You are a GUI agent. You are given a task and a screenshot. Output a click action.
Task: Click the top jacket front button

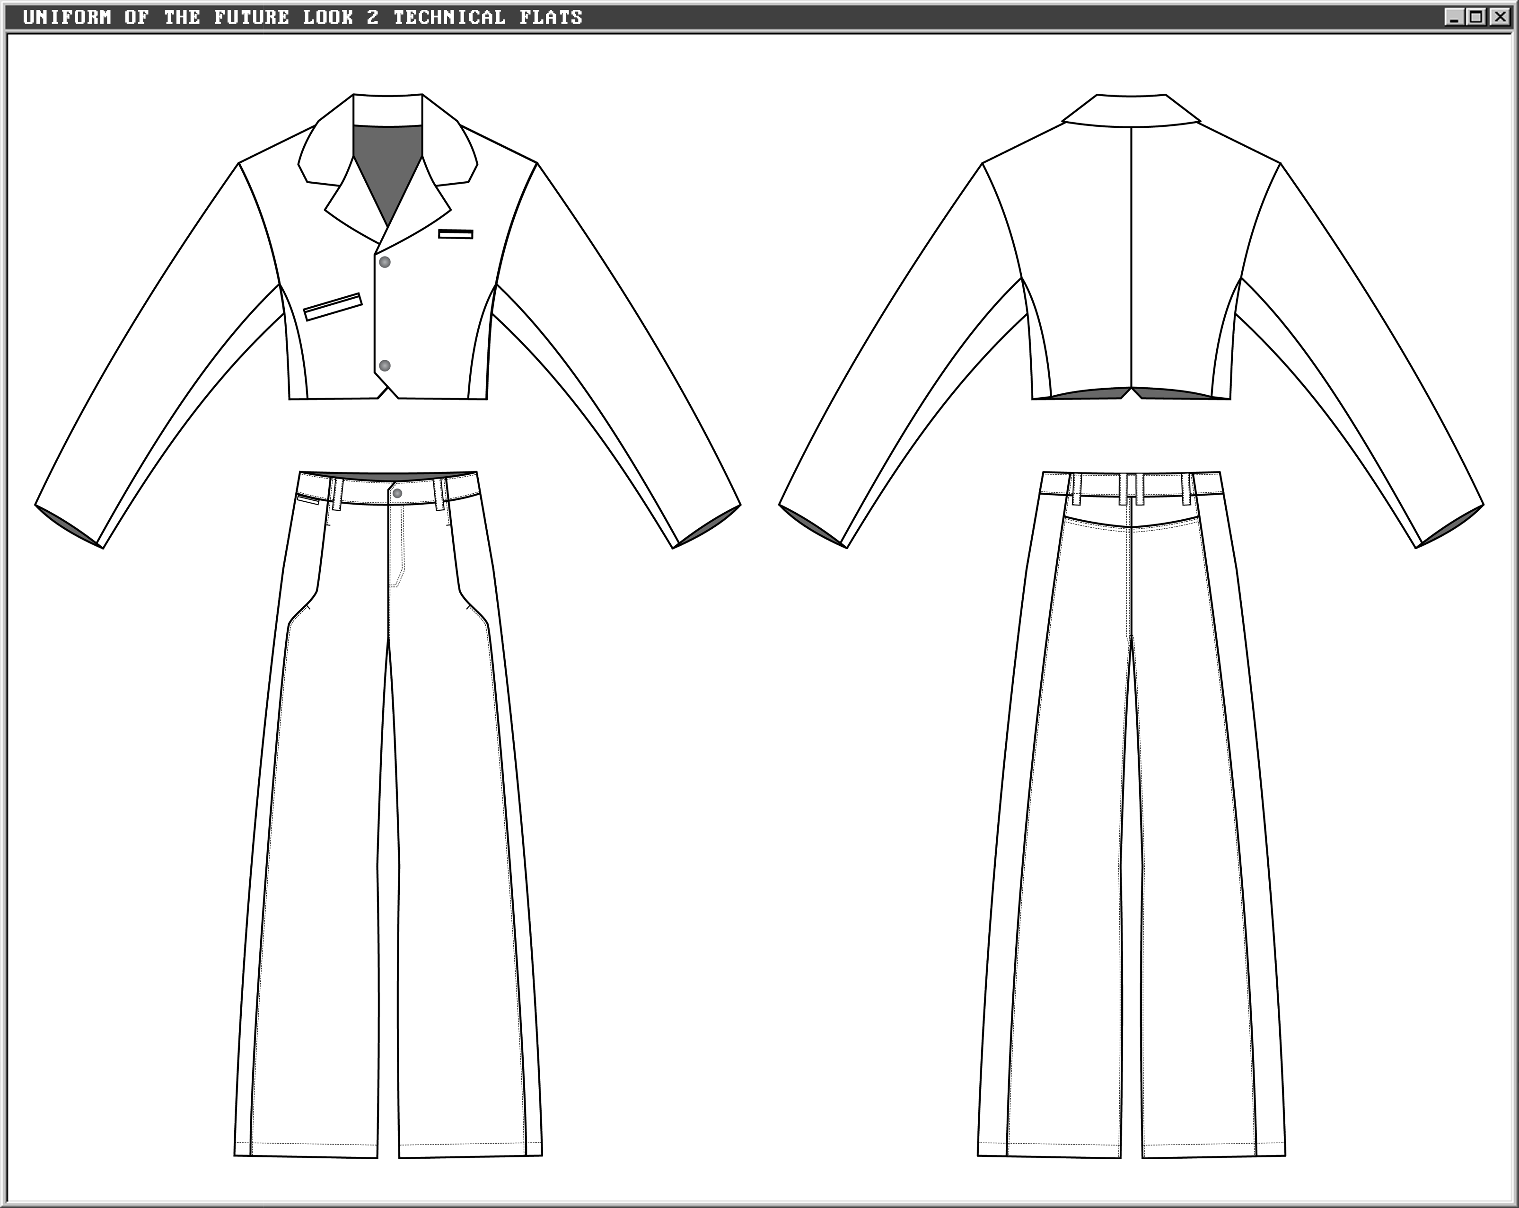click(x=385, y=262)
